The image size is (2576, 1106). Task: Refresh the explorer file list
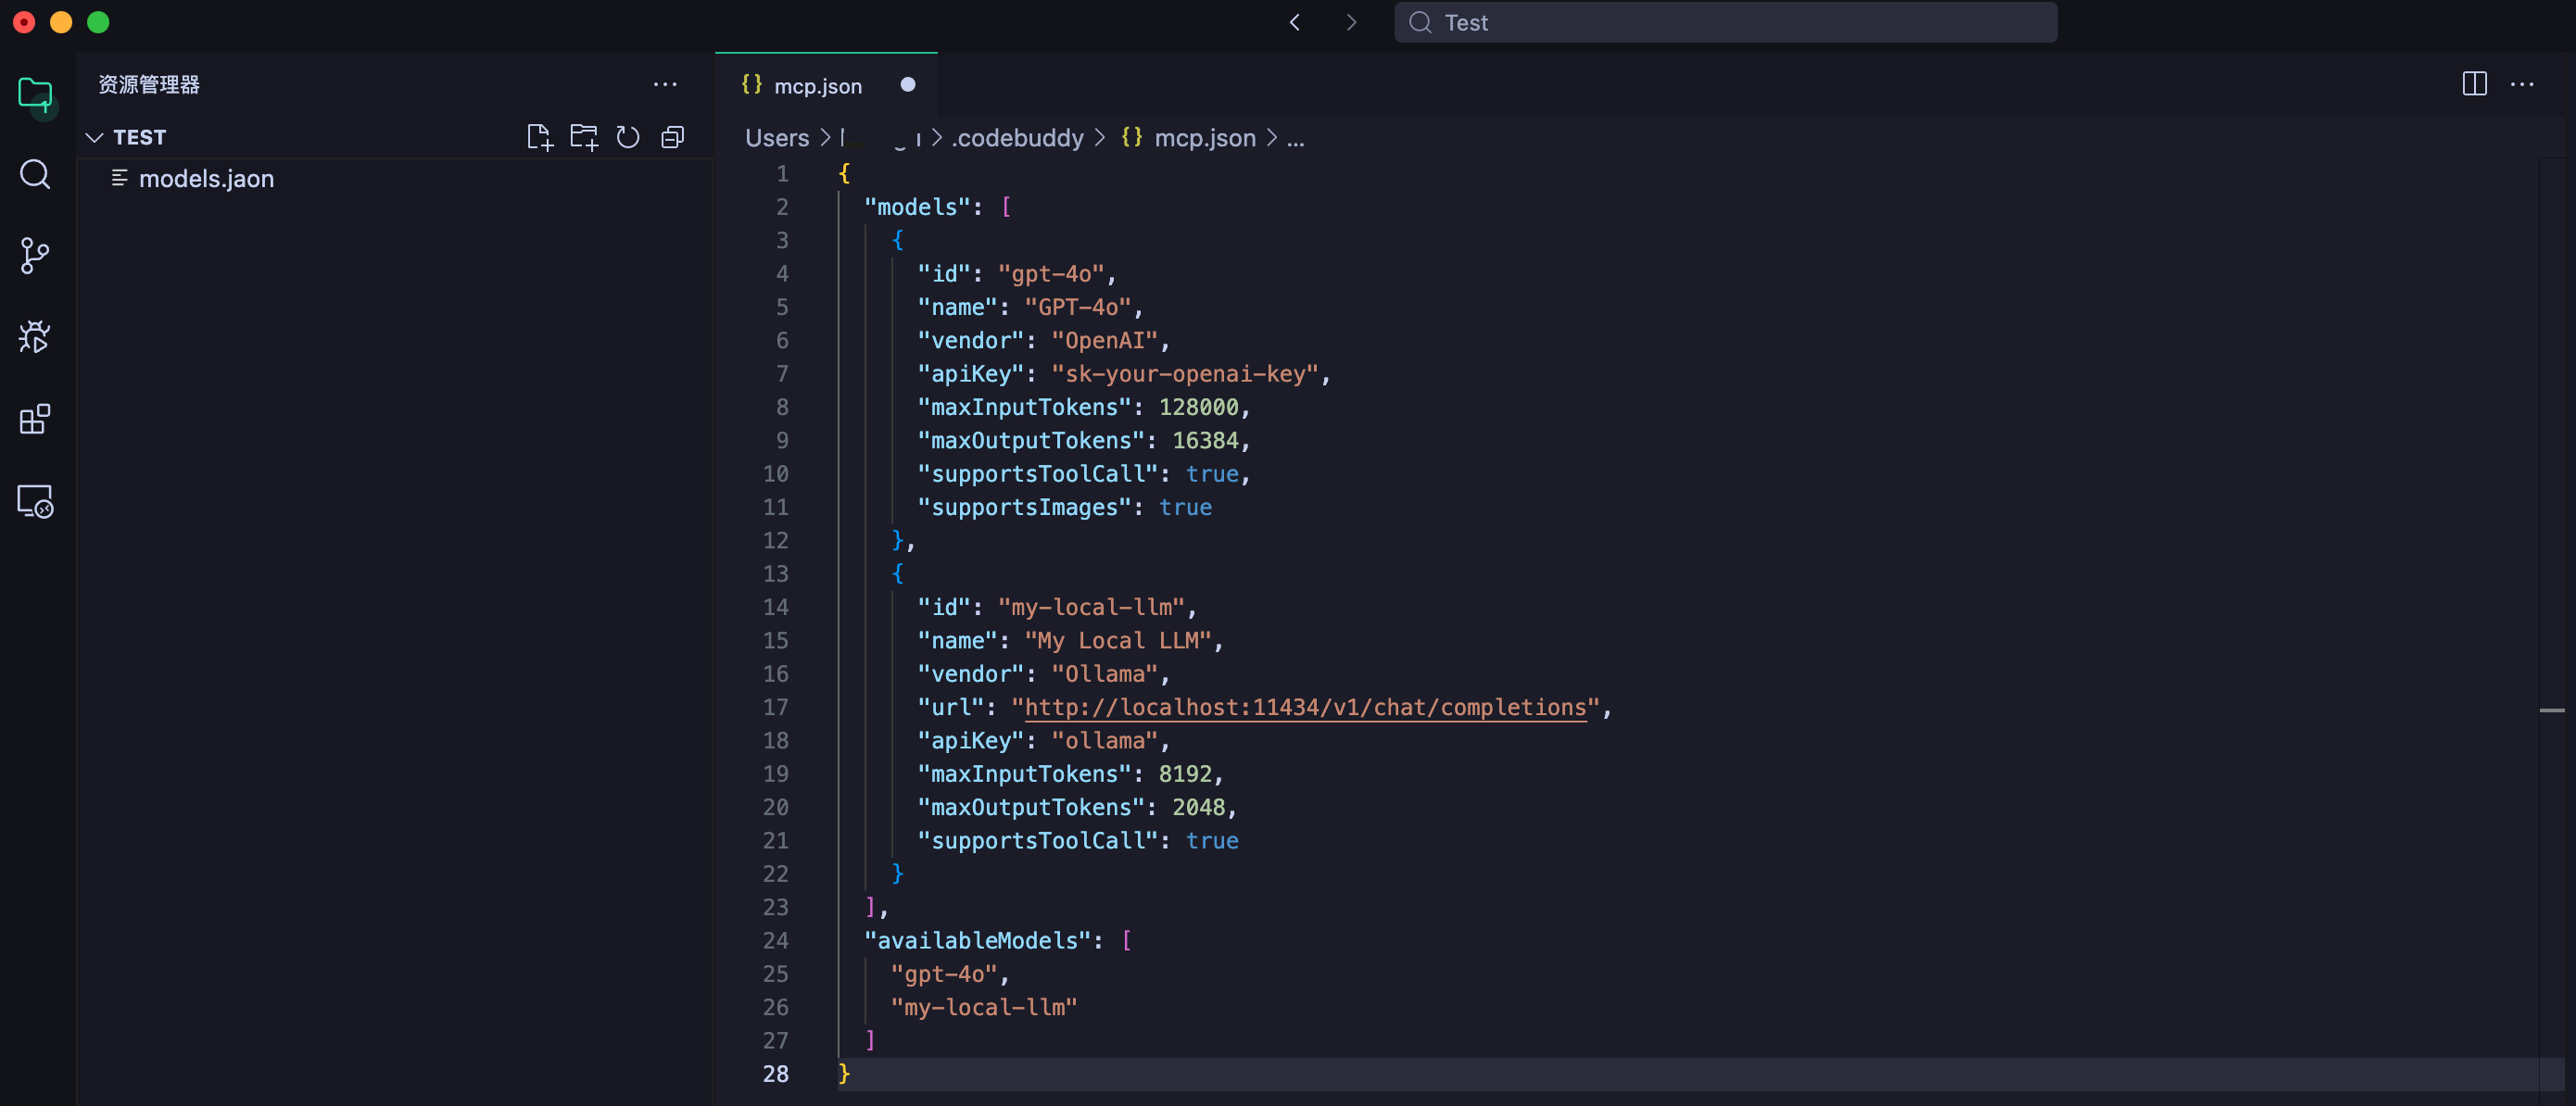[x=628, y=137]
